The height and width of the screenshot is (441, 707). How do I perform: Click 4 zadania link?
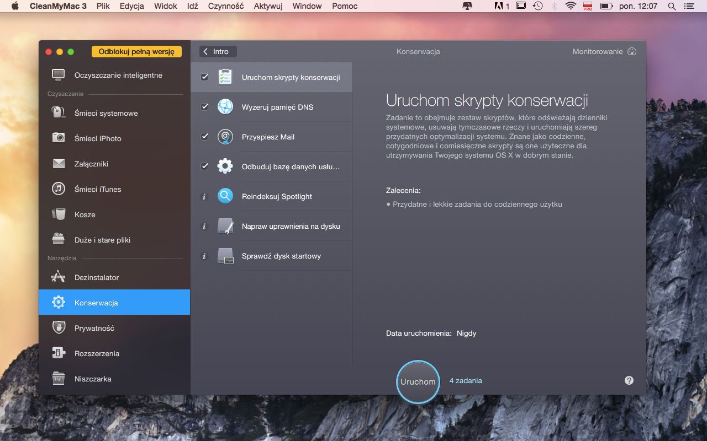[466, 380]
